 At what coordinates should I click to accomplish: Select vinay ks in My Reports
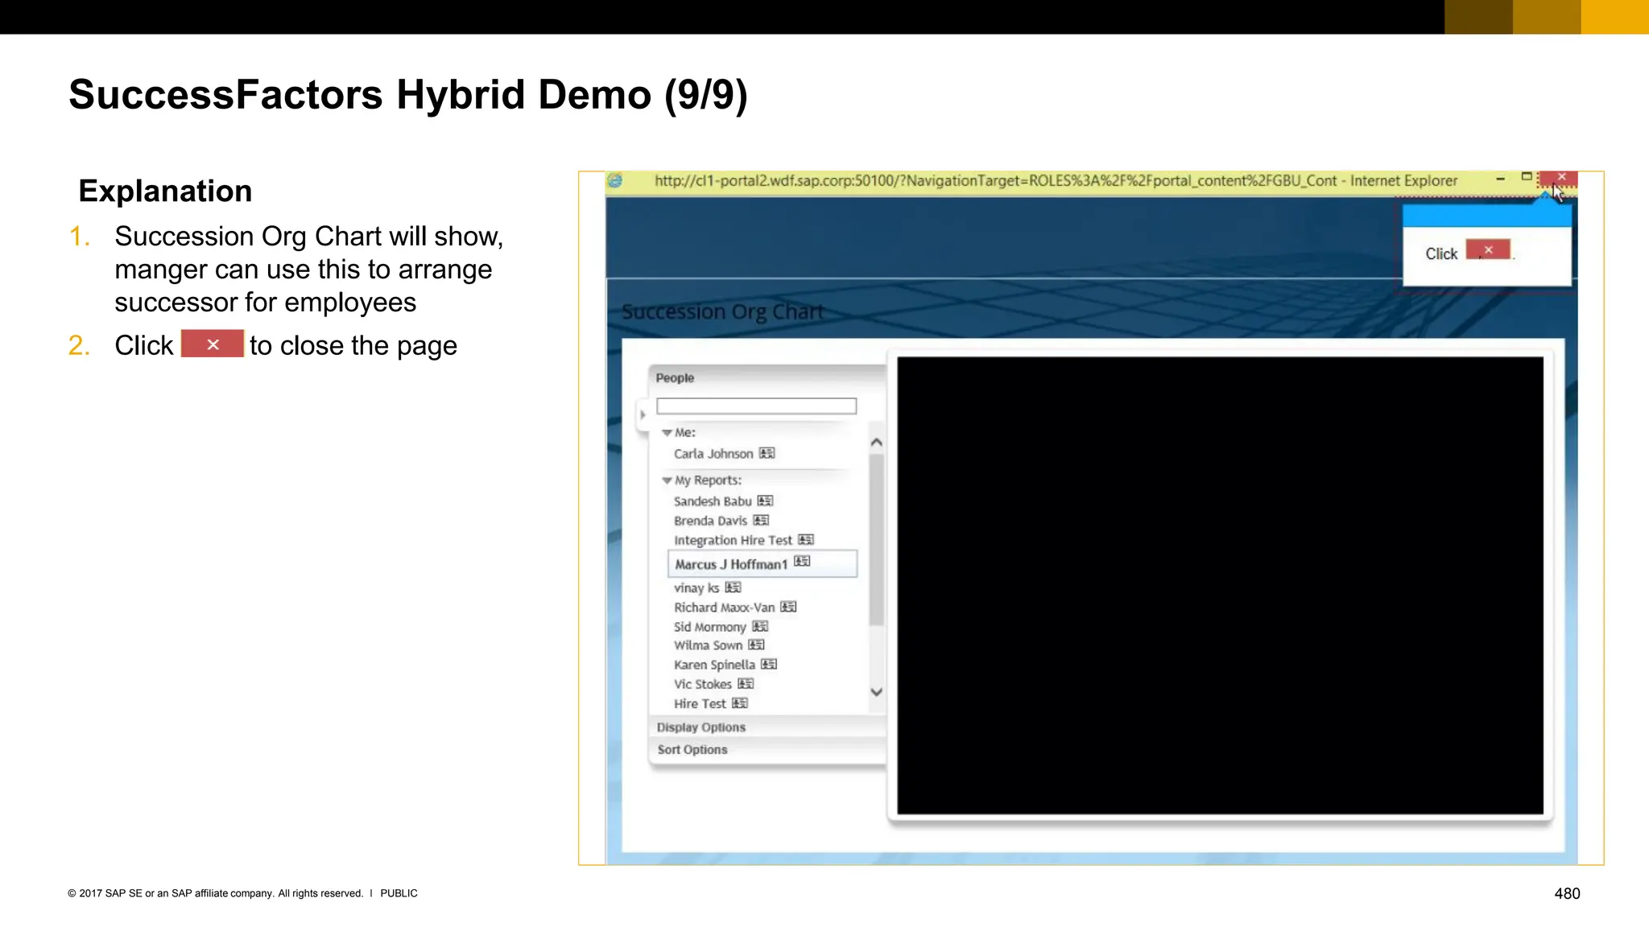[x=696, y=587]
